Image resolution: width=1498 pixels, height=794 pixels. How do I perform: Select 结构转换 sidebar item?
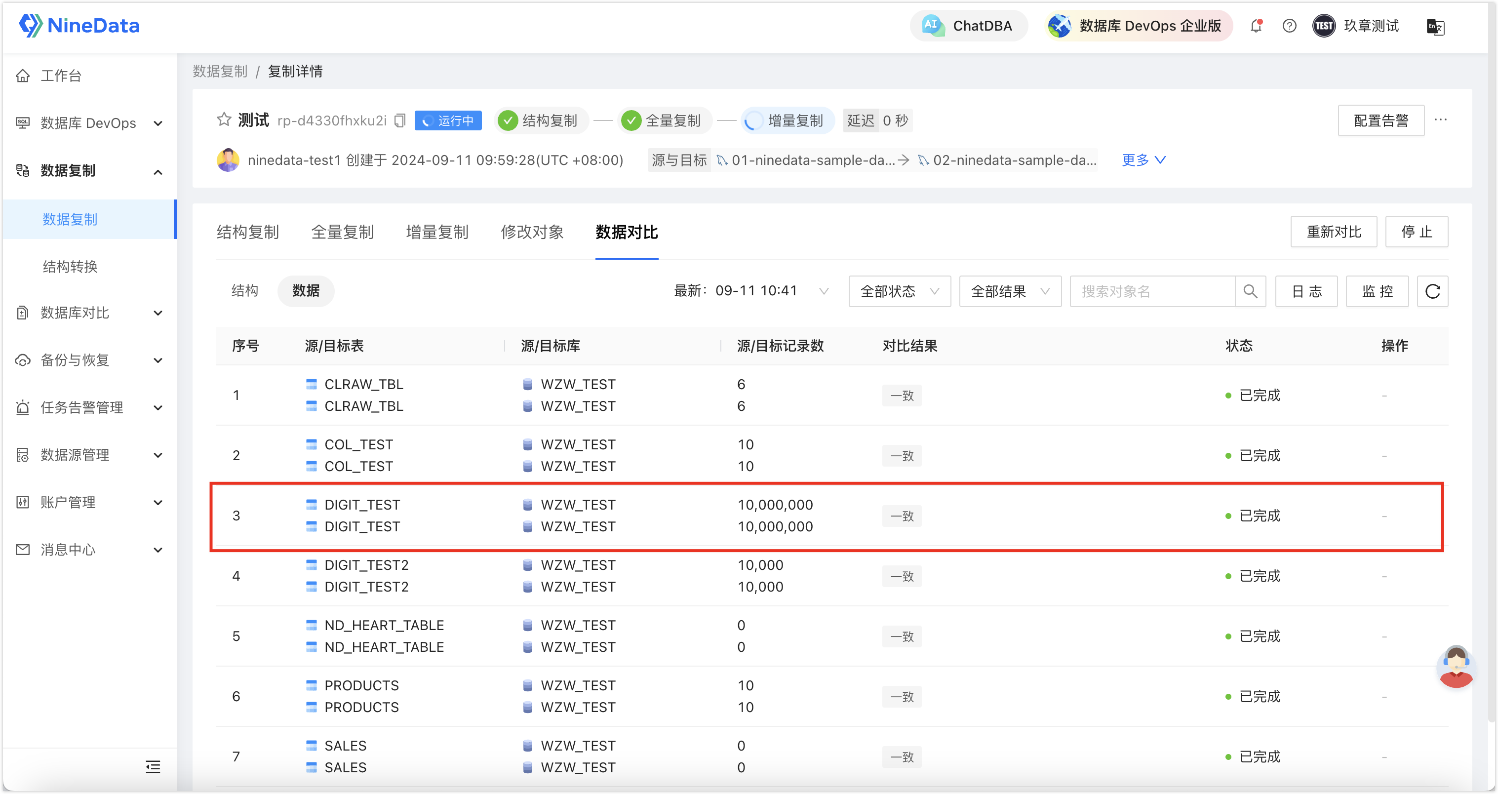tap(88, 267)
